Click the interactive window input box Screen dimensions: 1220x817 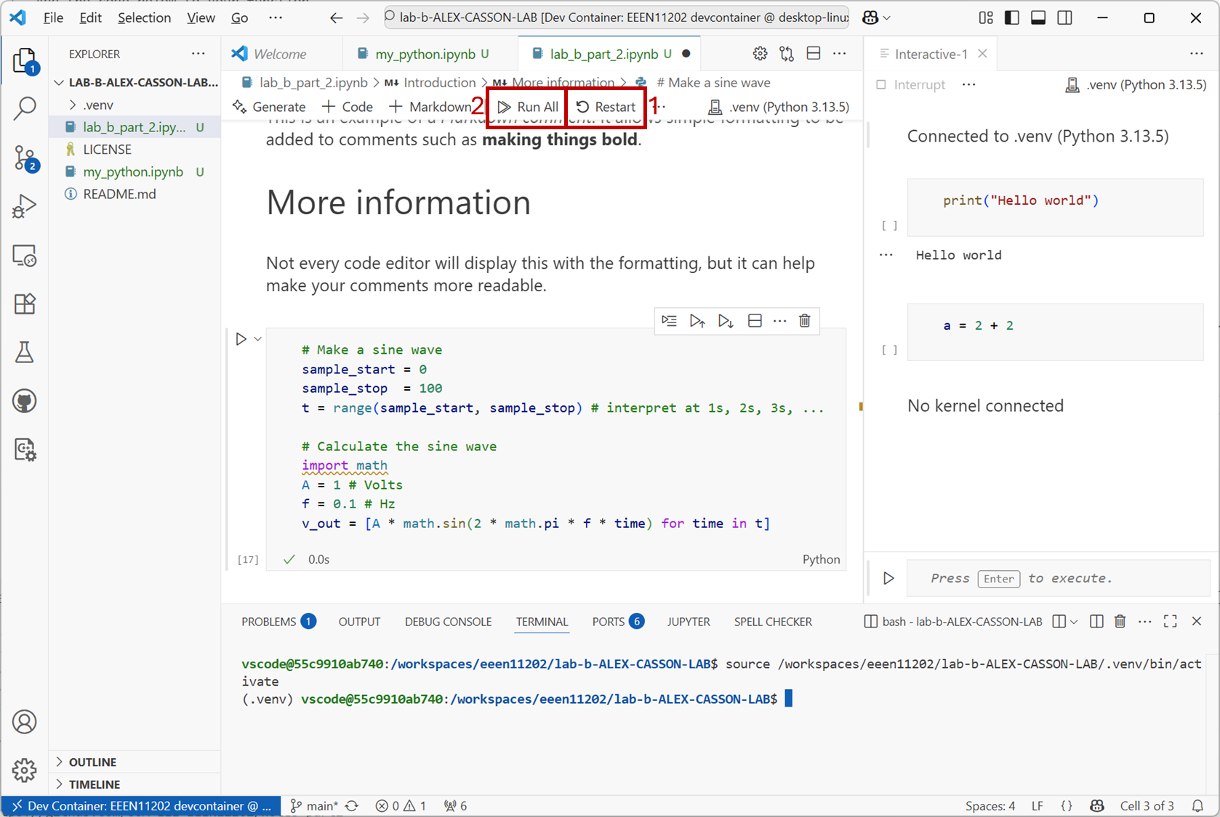[1054, 578]
